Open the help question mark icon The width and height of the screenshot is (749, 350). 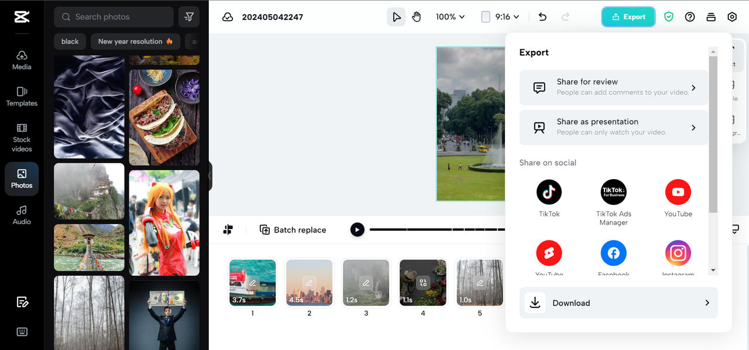point(690,17)
